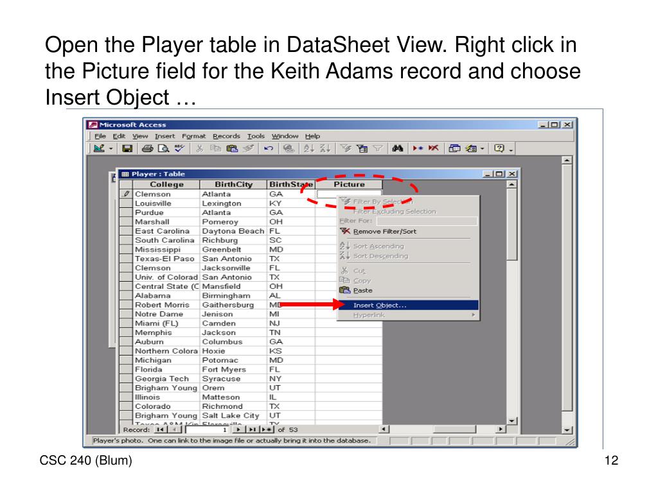Click the Paste clipboard toolbar icon

tap(231, 148)
